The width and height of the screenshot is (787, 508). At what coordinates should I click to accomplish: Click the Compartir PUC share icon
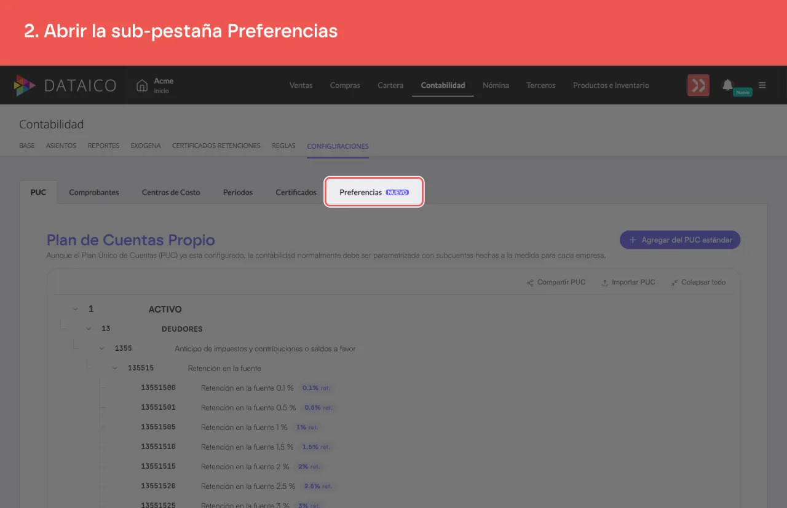530,283
